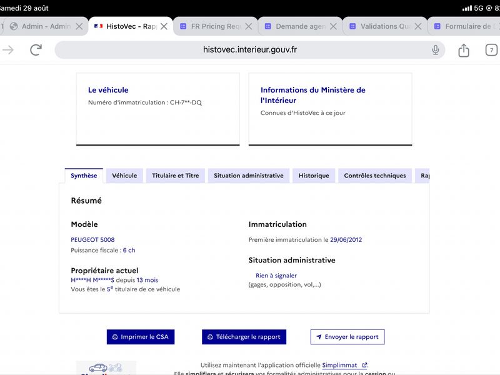Click the external link icon after Simplimmat
Screen dimensions: 500x375
364,365
